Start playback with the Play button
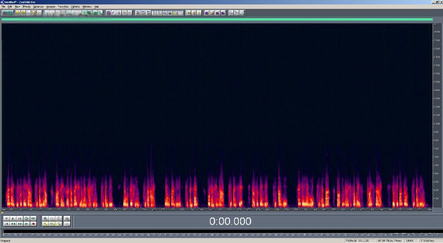 13,219
